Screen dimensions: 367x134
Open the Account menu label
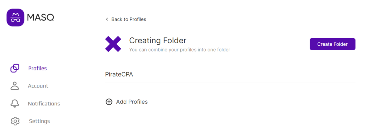(38, 86)
